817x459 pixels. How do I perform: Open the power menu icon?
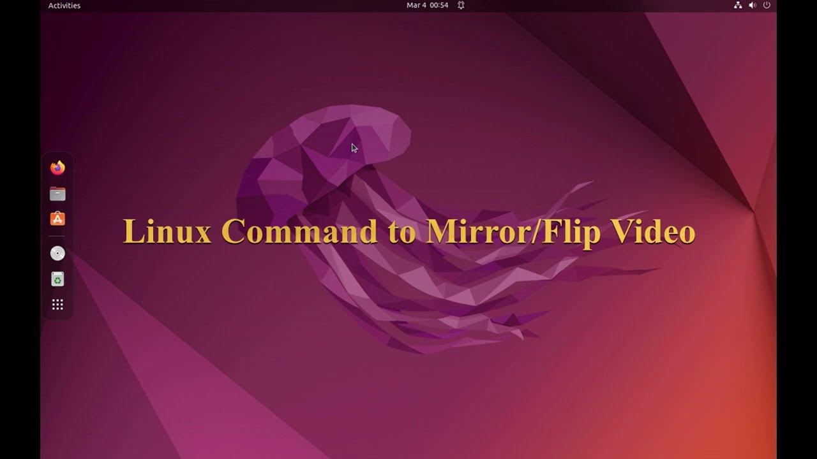(x=767, y=5)
